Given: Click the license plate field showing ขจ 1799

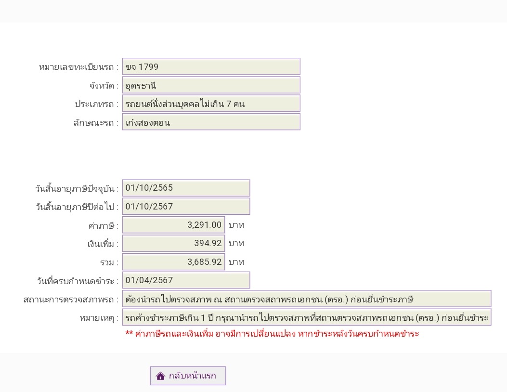Looking at the screenshot, I should pyautogui.click(x=211, y=66).
